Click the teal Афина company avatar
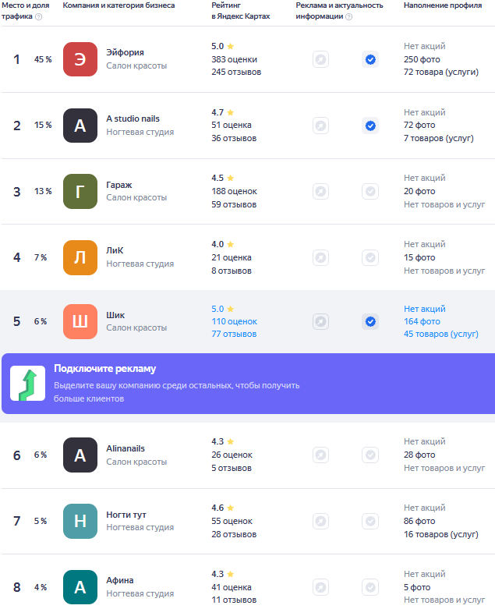This screenshot has width=495, height=616. (x=80, y=587)
